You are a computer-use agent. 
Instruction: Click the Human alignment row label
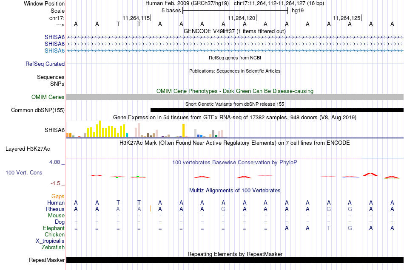(56, 203)
